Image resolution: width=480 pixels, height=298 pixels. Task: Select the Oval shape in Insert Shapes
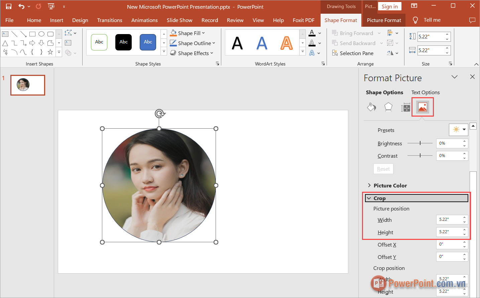click(x=41, y=34)
